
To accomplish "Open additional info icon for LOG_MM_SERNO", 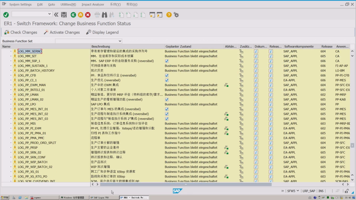I will [241, 51].
